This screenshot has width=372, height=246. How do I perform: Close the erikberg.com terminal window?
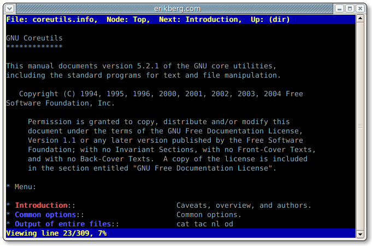360,9
